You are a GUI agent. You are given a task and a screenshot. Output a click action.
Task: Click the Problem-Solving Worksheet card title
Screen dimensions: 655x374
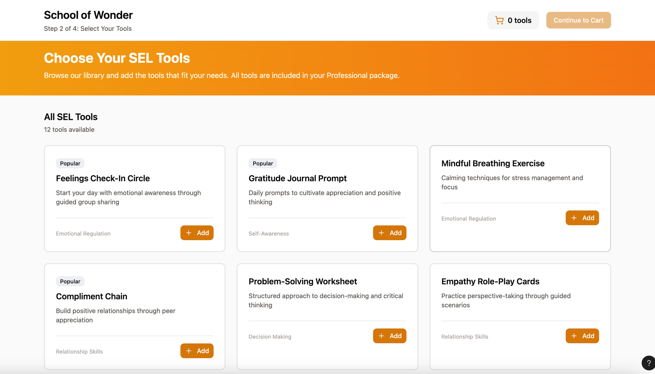tap(302, 282)
